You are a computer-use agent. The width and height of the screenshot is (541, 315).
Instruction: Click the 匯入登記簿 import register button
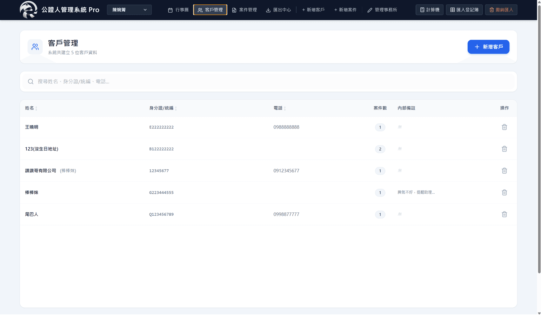(x=464, y=10)
